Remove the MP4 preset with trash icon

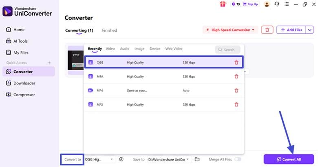236,90
